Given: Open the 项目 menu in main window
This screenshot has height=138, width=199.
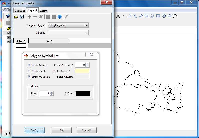Looking at the screenshot, I should [x=6, y=10].
